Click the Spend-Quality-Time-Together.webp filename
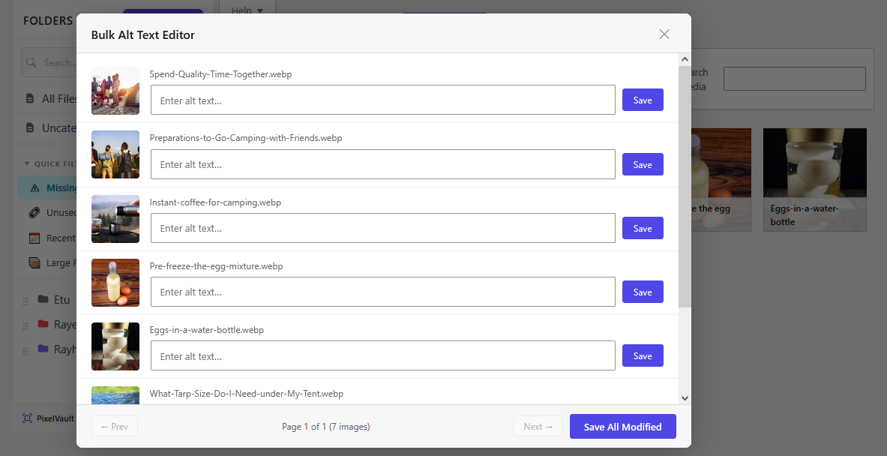Viewport: 887px width, 456px height. tap(220, 74)
